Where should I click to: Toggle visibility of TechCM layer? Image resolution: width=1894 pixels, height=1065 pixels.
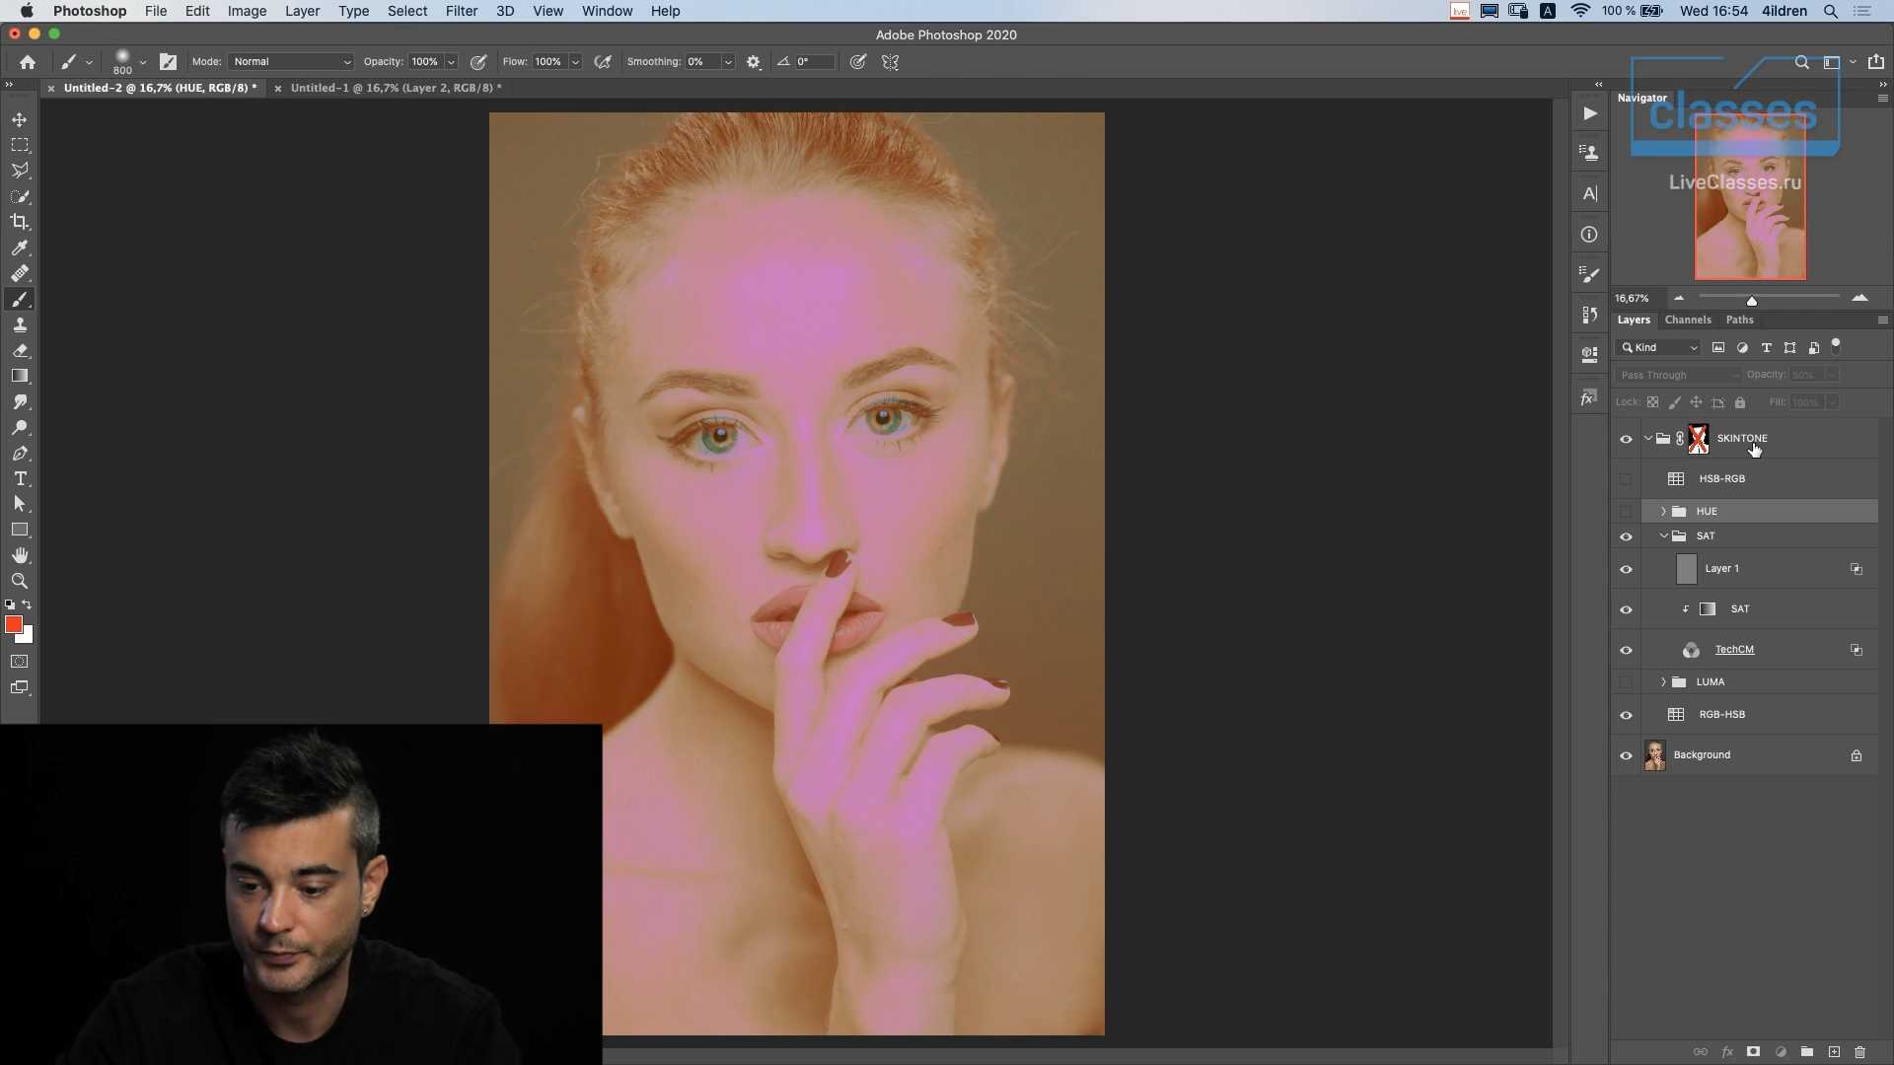click(x=1626, y=651)
